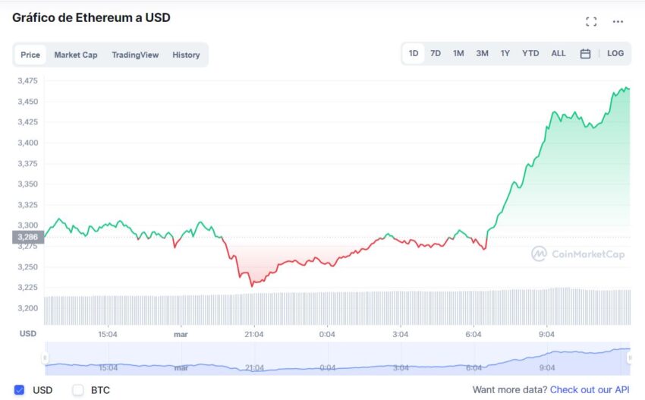Click the CoinMarketCap watermark logo
Image resolution: width=645 pixels, height=400 pixels.
[578, 254]
